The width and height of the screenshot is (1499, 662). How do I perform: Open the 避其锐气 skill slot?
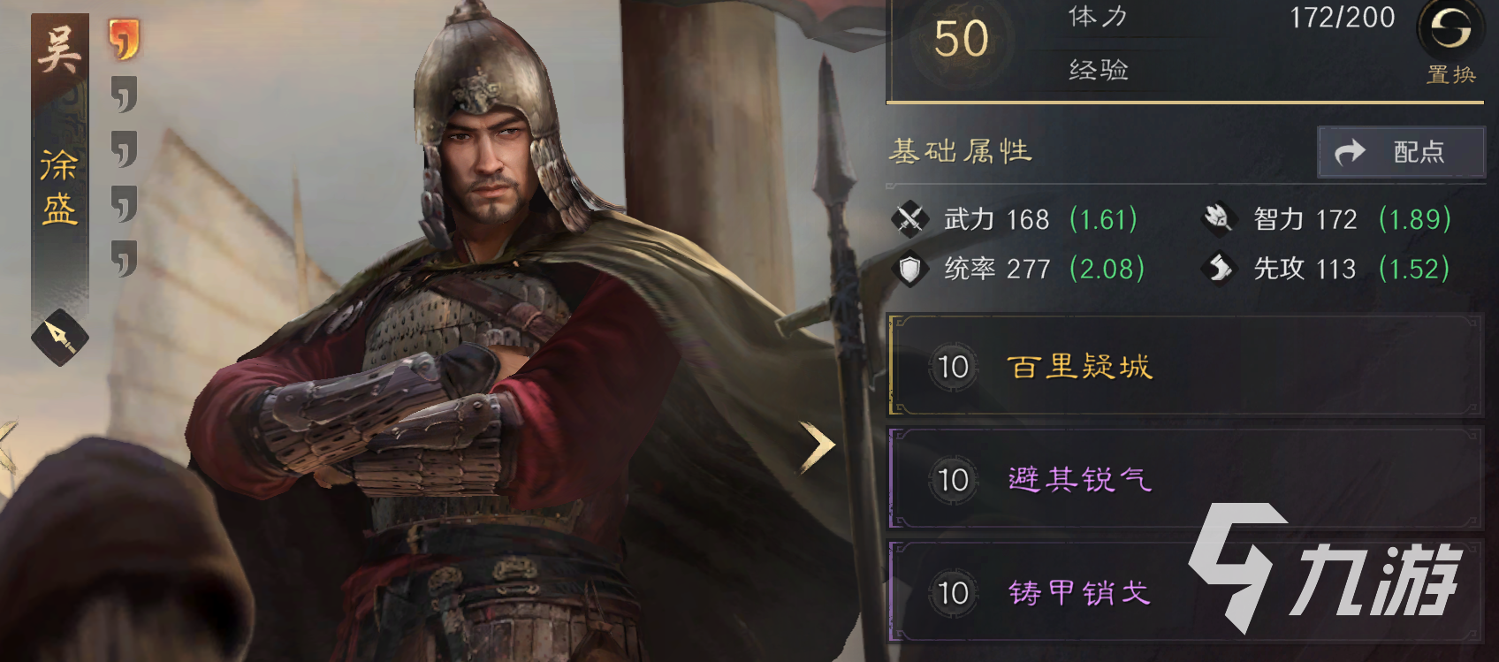click(1185, 478)
